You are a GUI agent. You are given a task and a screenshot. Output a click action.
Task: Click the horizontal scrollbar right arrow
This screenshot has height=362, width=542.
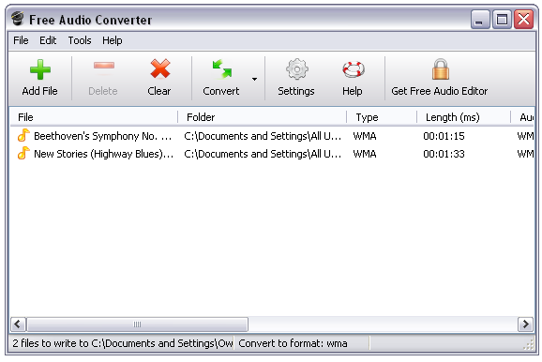525,324
